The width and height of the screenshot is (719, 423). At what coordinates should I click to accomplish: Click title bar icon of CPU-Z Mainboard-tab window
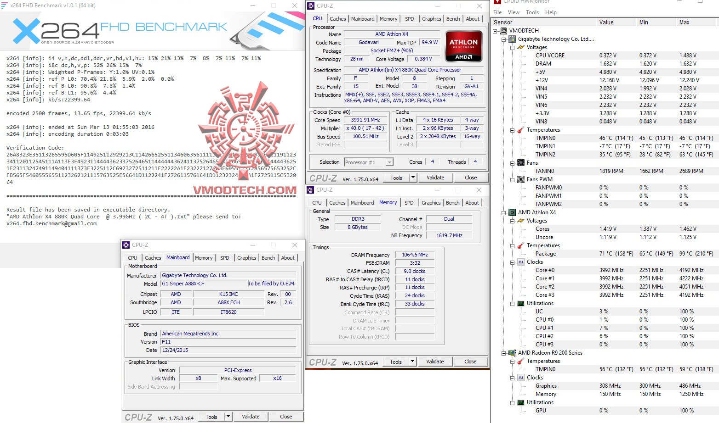[x=126, y=245]
